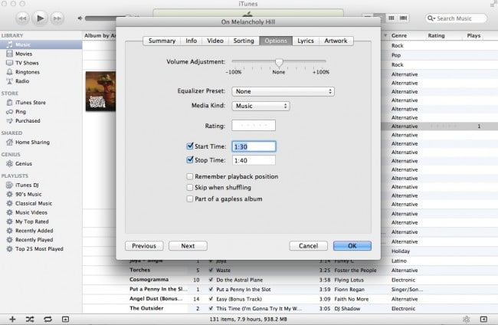The image size is (498, 325).
Task: Switch to the Artwork tab
Action: coord(336,41)
